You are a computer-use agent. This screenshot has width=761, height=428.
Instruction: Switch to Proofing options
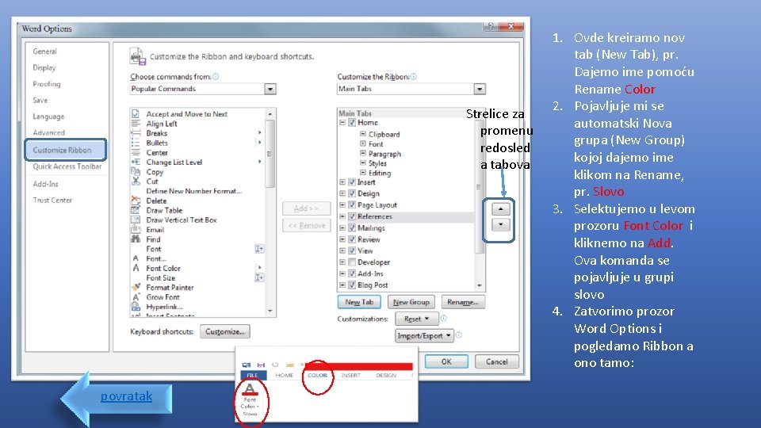point(47,84)
